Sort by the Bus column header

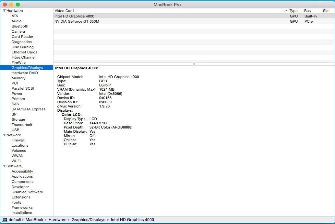pos(307,11)
